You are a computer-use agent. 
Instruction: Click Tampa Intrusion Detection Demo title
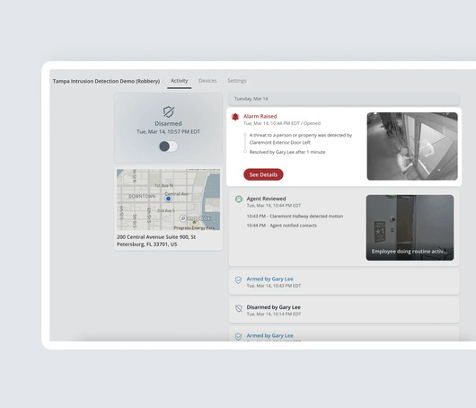click(x=106, y=81)
